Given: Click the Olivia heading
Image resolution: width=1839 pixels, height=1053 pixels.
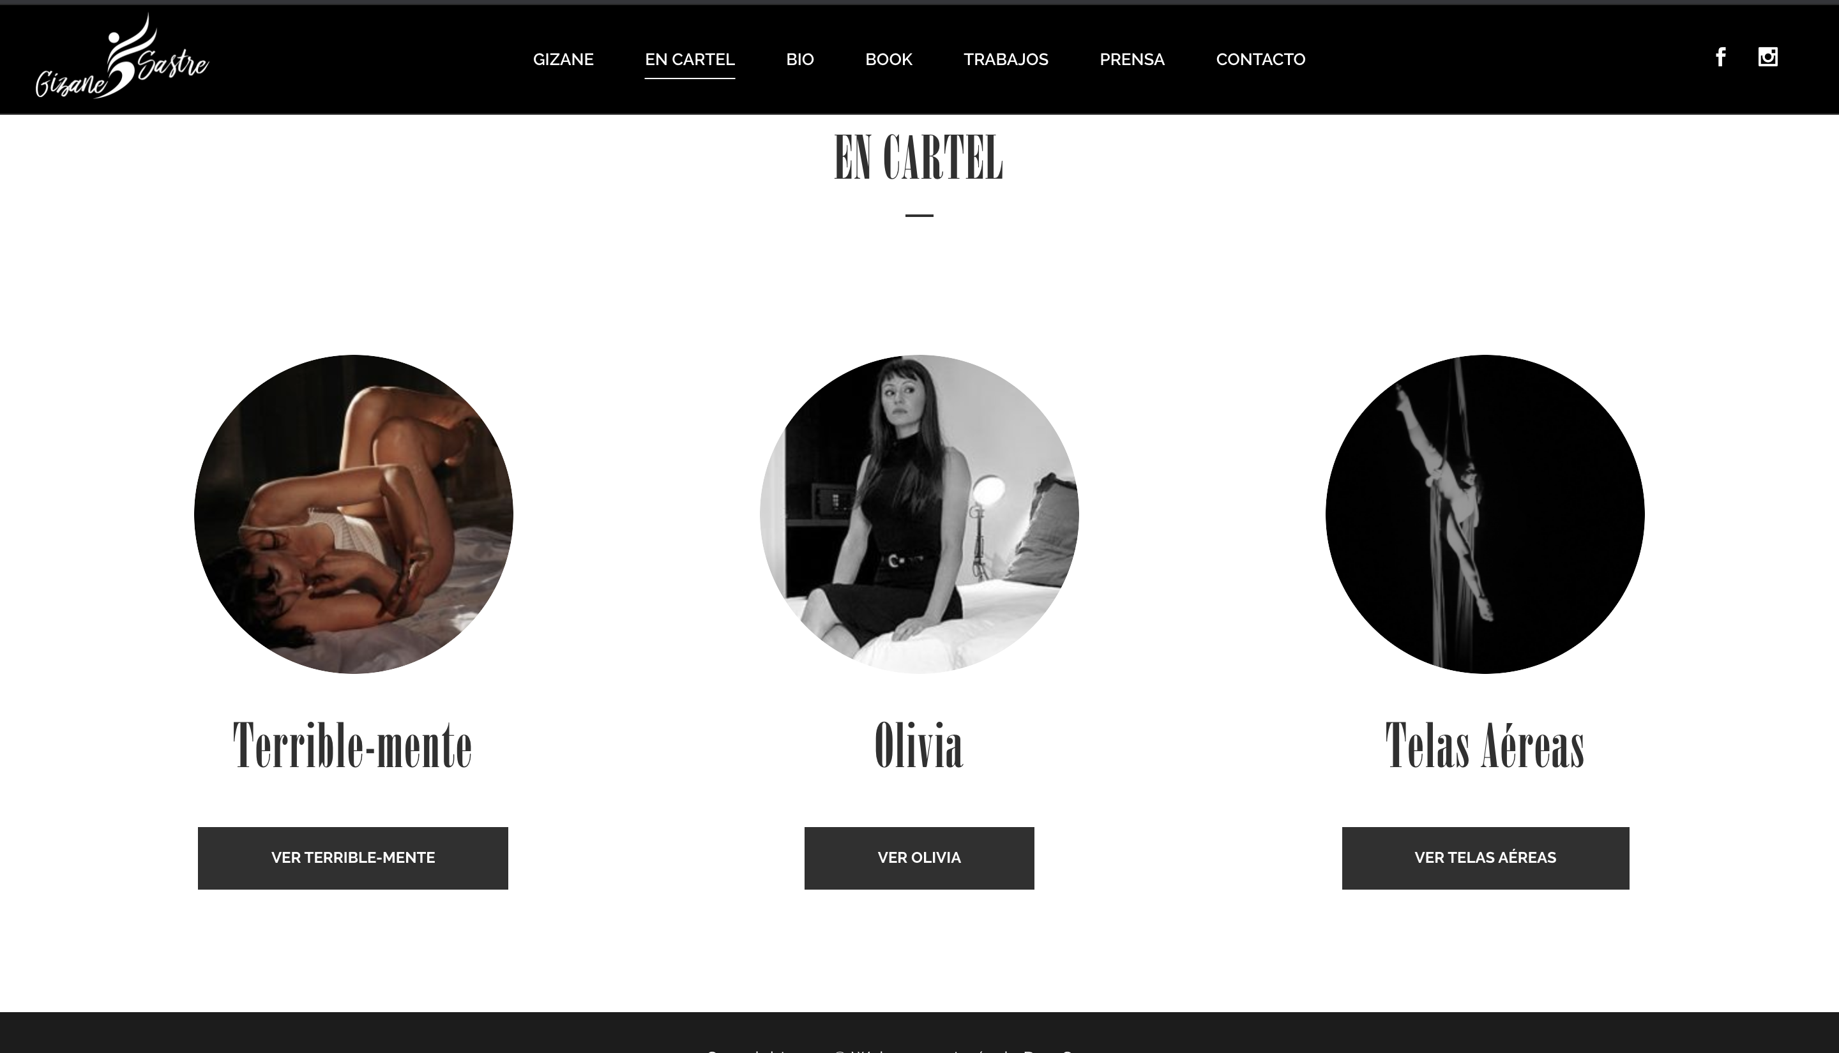Looking at the screenshot, I should click(919, 745).
